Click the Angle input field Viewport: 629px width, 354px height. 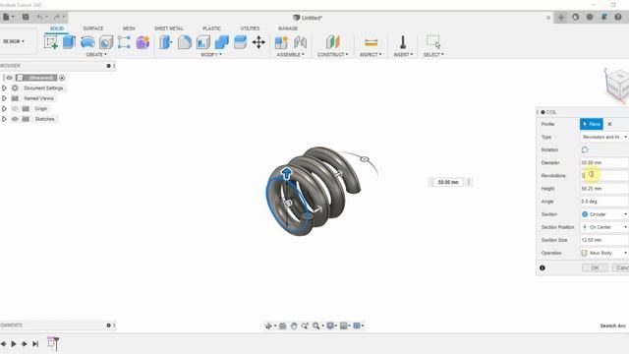pyautogui.click(x=604, y=202)
